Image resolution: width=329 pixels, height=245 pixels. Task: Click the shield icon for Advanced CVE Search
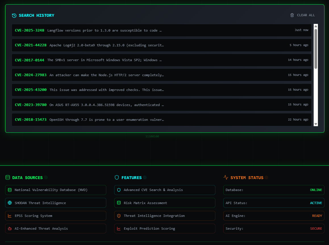119,190
